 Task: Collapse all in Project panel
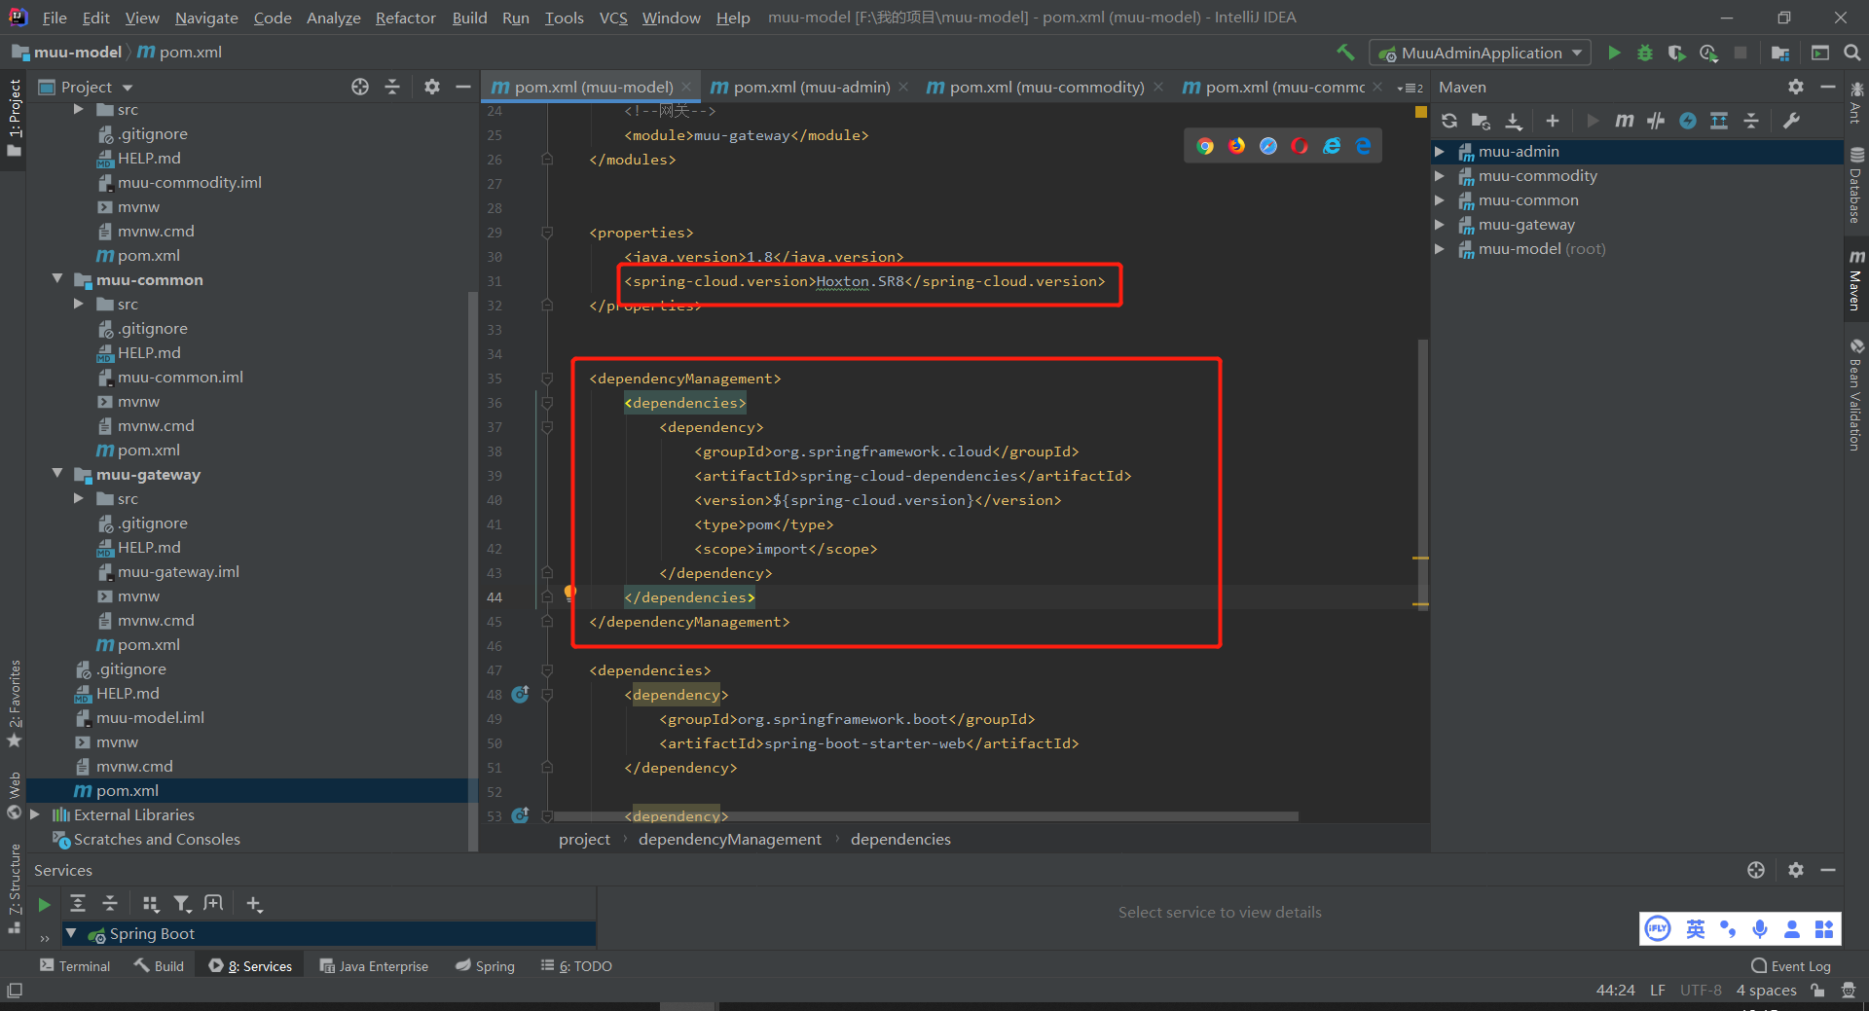tap(392, 87)
